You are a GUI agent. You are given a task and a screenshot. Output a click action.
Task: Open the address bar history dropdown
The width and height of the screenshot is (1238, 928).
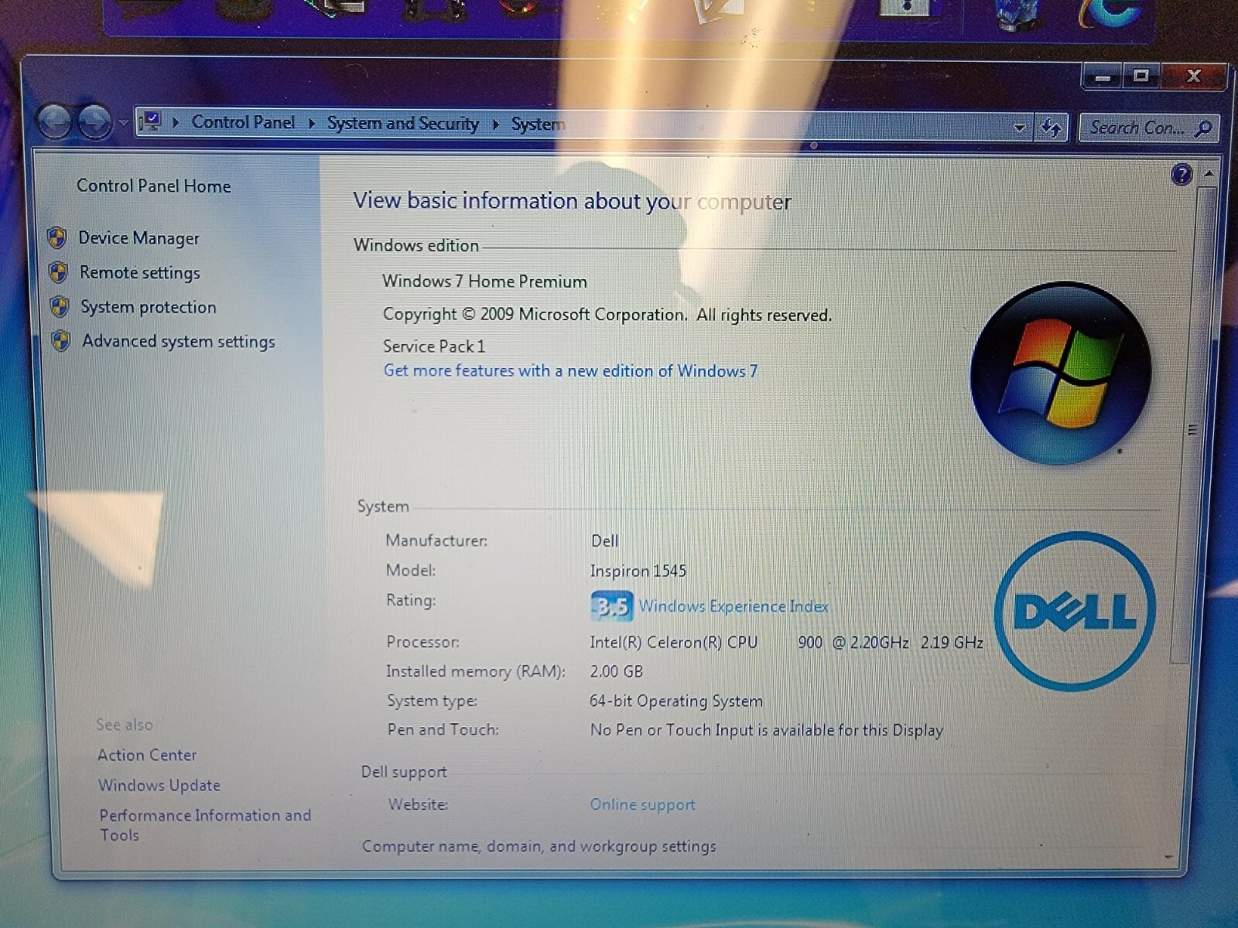point(1020,128)
